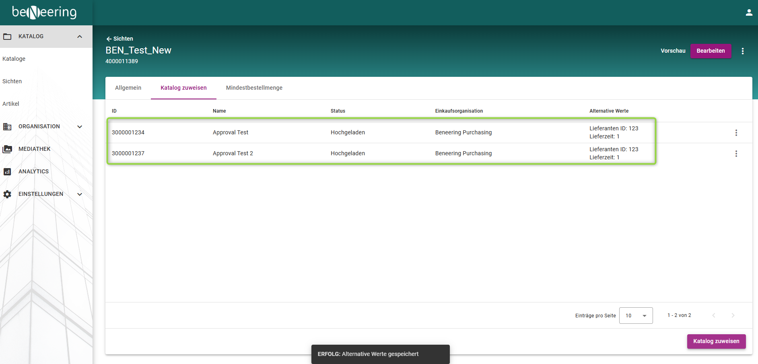Click the Organisation building icon
The width and height of the screenshot is (758, 364).
tap(7, 127)
